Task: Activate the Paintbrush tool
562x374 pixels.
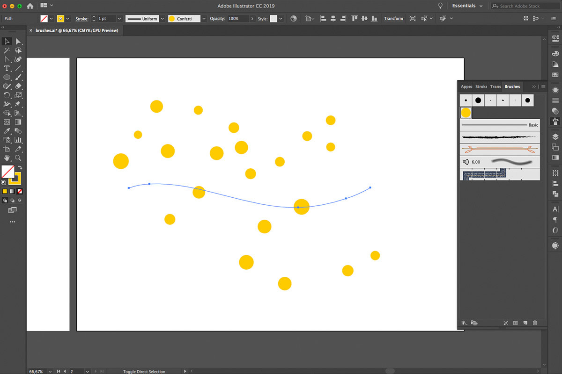Action: [x=18, y=78]
